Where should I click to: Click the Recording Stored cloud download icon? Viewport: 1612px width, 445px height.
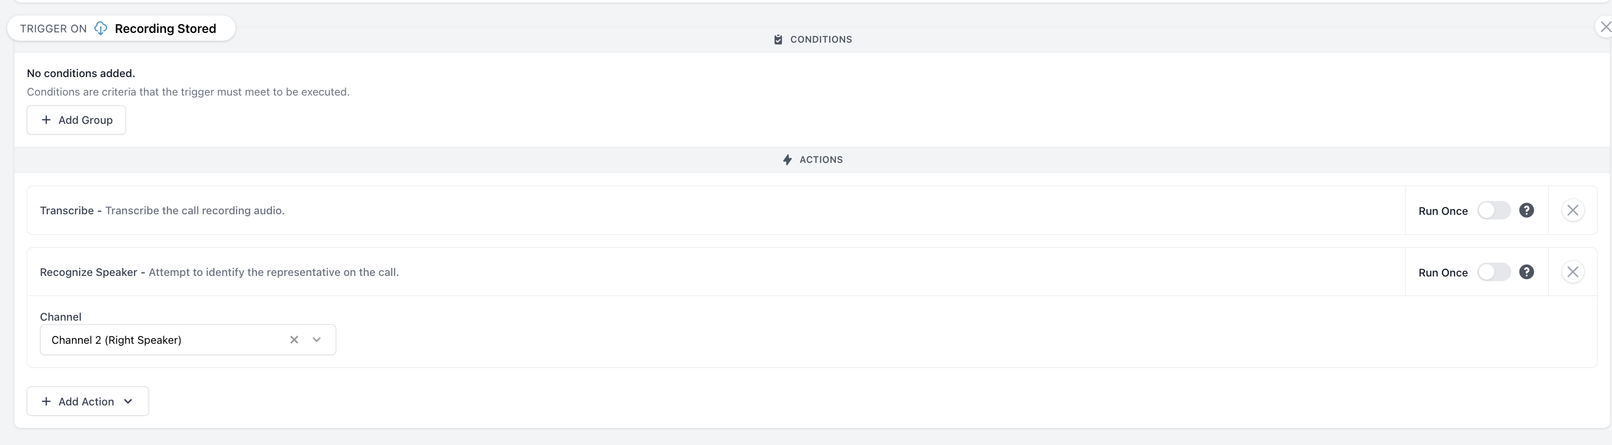(x=101, y=28)
